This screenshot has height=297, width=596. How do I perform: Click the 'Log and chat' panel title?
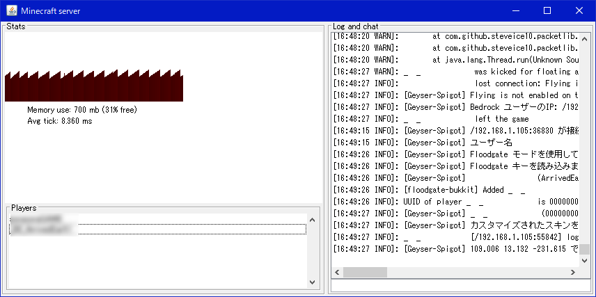pos(355,26)
